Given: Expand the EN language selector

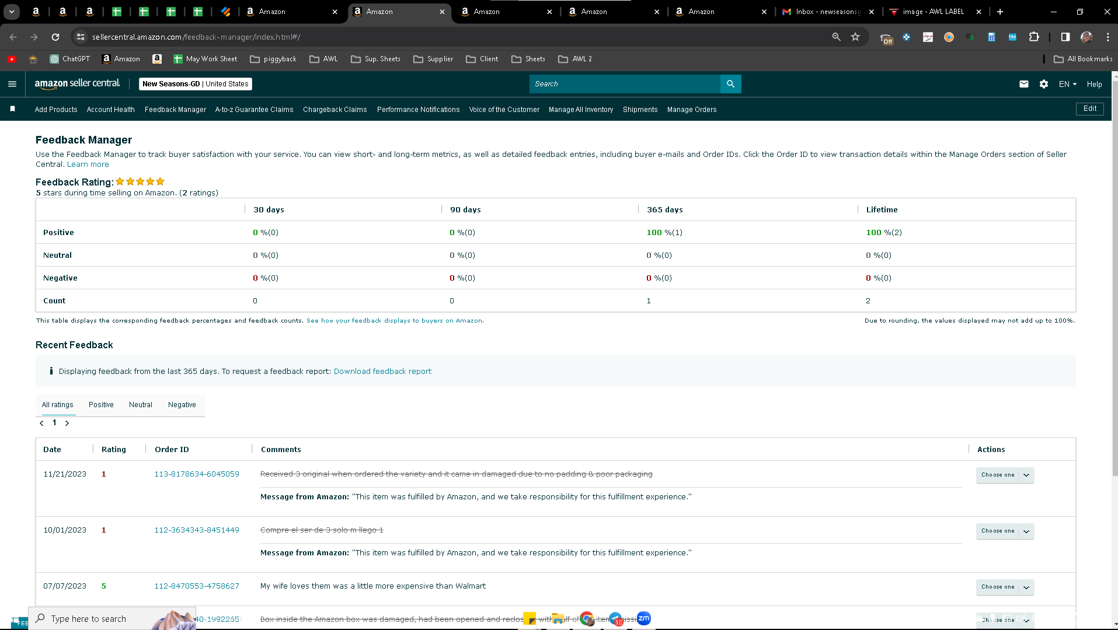Looking at the screenshot, I should [x=1068, y=84].
